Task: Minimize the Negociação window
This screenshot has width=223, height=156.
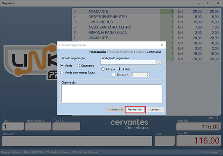Action: [x=198, y=3]
